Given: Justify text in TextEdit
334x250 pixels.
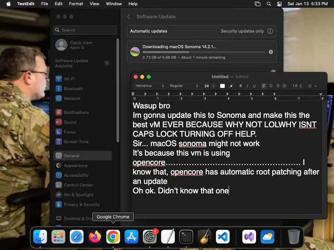Looking at the screenshot, I should pyautogui.click(x=284, y=86).
